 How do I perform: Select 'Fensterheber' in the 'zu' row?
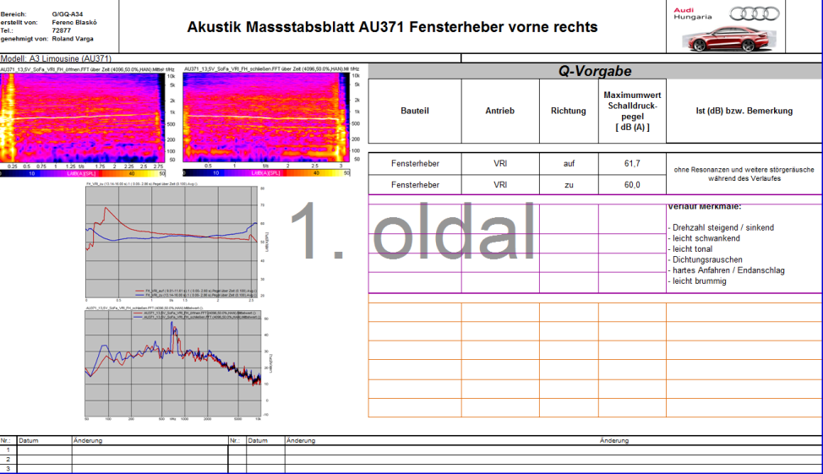[x=415, y=185]
